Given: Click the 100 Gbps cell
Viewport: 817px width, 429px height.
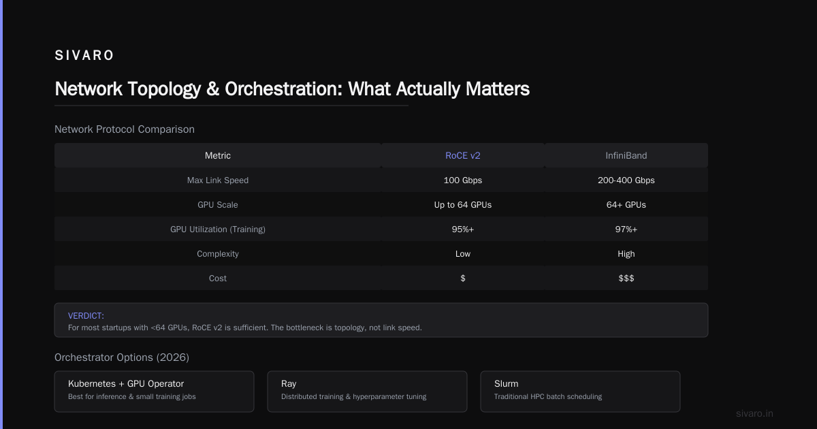Looking at the screenshot, I should coord(463,180).
